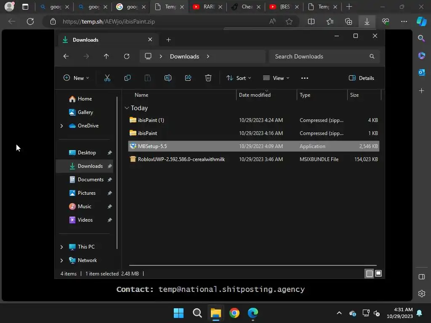Refresh the Edge page
This screenshot has width=431, height=323.
(x=30, y=21)
